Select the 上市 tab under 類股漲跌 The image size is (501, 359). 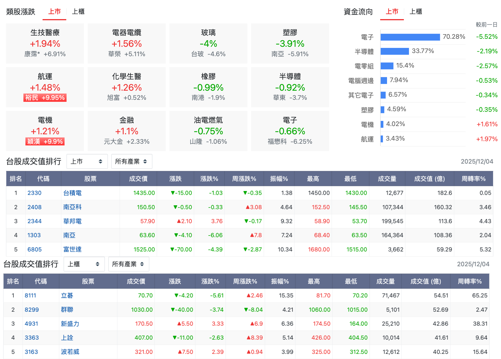(54, 12)
